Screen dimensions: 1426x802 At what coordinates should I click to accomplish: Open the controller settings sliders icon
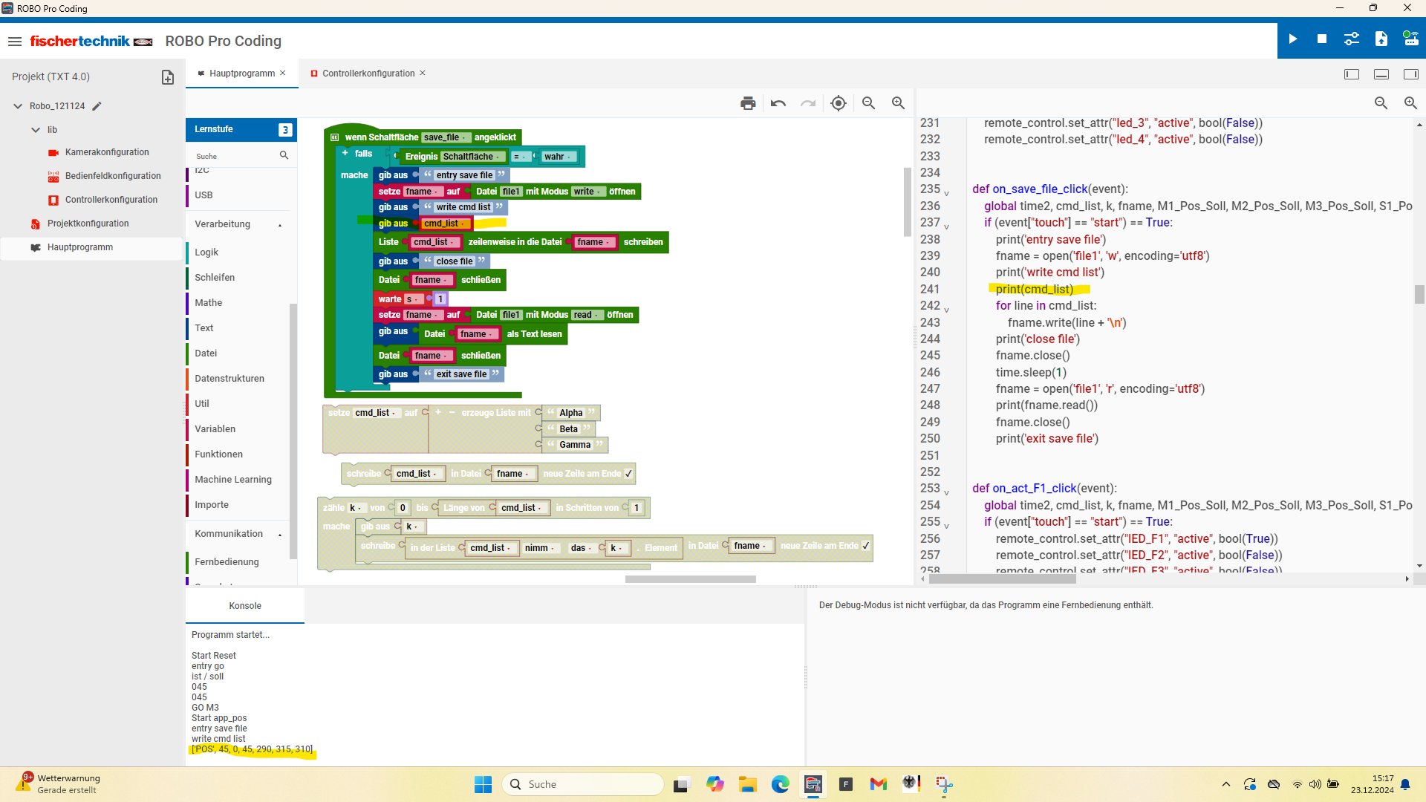[x=1352, y=39]
